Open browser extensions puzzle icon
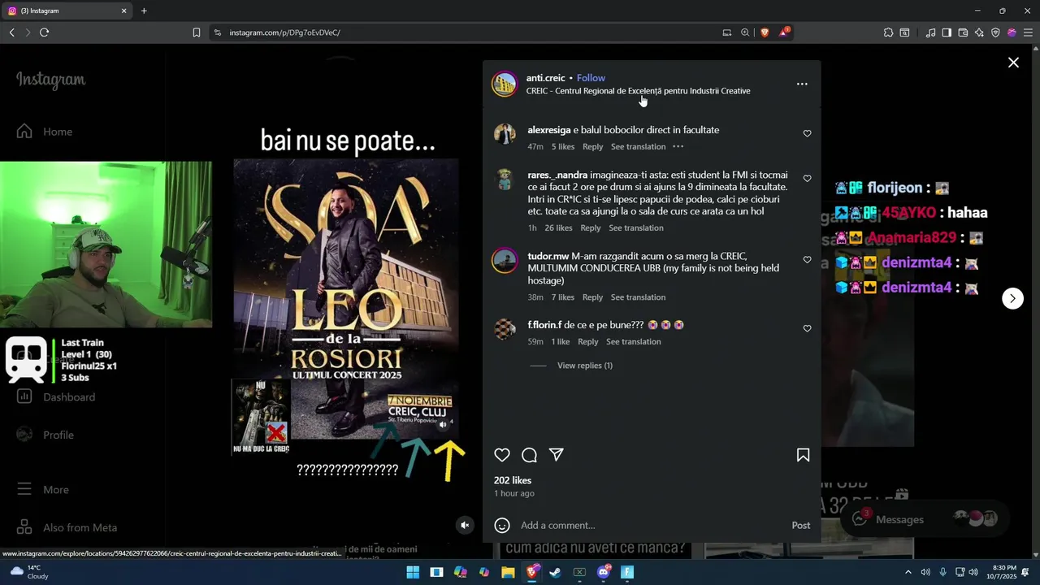The image size is (1040, 585). [x=888, y=32]
